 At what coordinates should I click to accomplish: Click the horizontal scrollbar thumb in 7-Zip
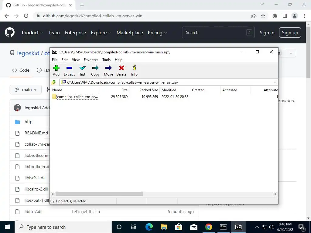(99, 194)
